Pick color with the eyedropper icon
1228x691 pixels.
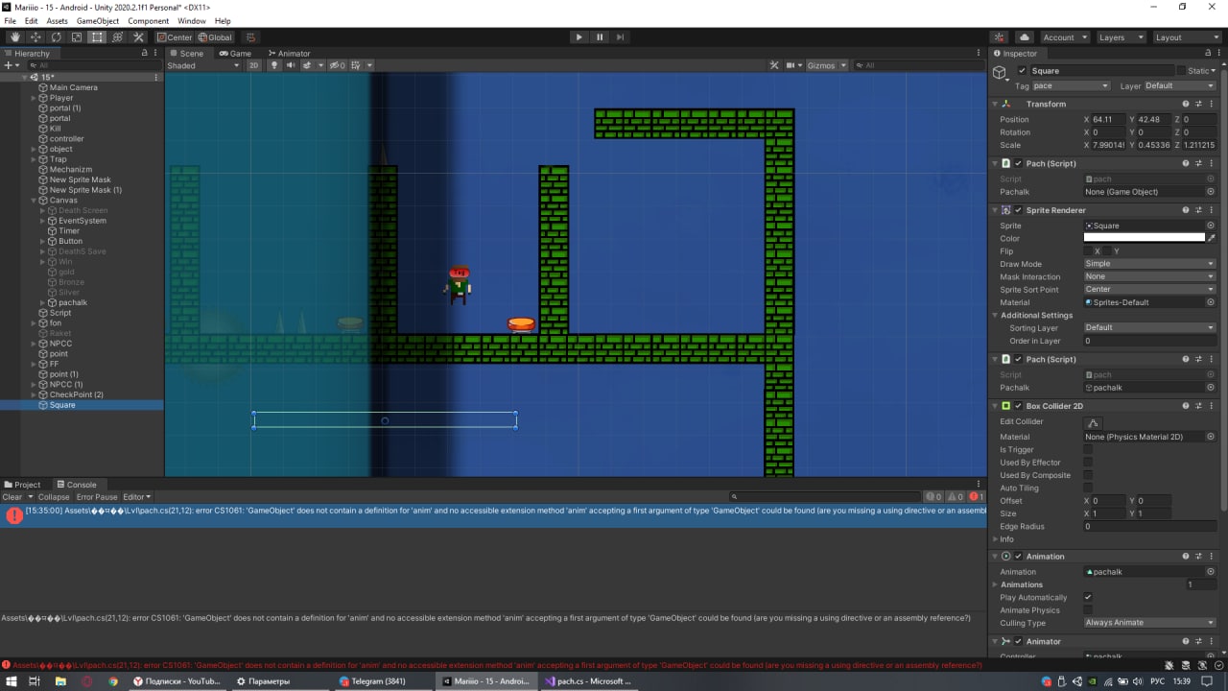(x=1212, y=238)
